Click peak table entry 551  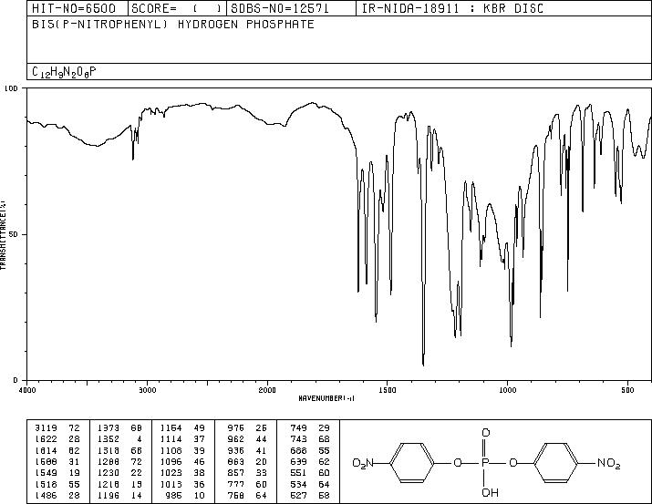pos(298,473)
